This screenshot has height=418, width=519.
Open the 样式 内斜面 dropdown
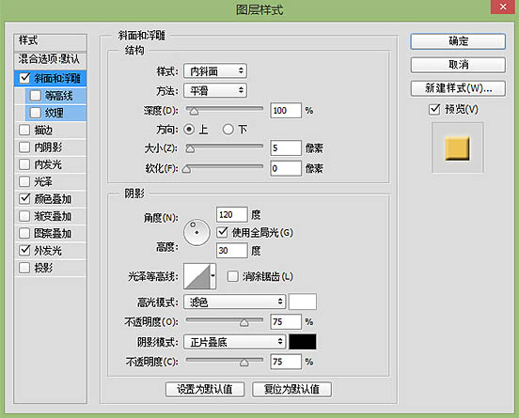coord(215,71)
